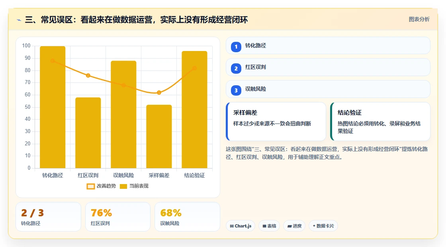Click the trend line point on 结论验证 bar
This screenshot has height=247, width=446.
pos(195,68)
